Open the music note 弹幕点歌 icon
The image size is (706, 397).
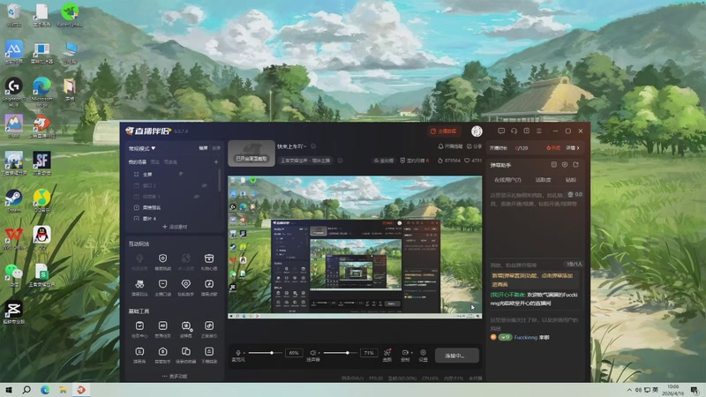pos(209,284)
